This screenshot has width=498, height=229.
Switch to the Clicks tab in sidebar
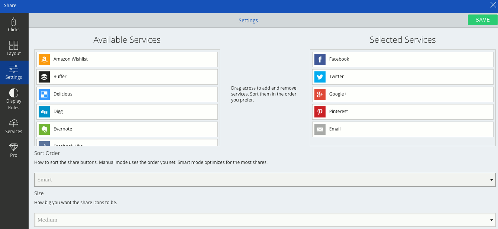(14, 25)
